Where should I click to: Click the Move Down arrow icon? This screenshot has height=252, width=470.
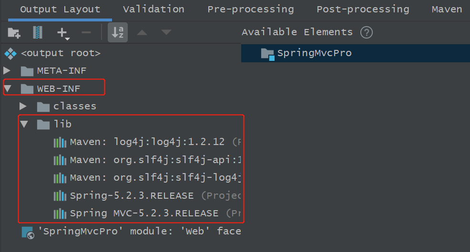click(x=166, y=32)
